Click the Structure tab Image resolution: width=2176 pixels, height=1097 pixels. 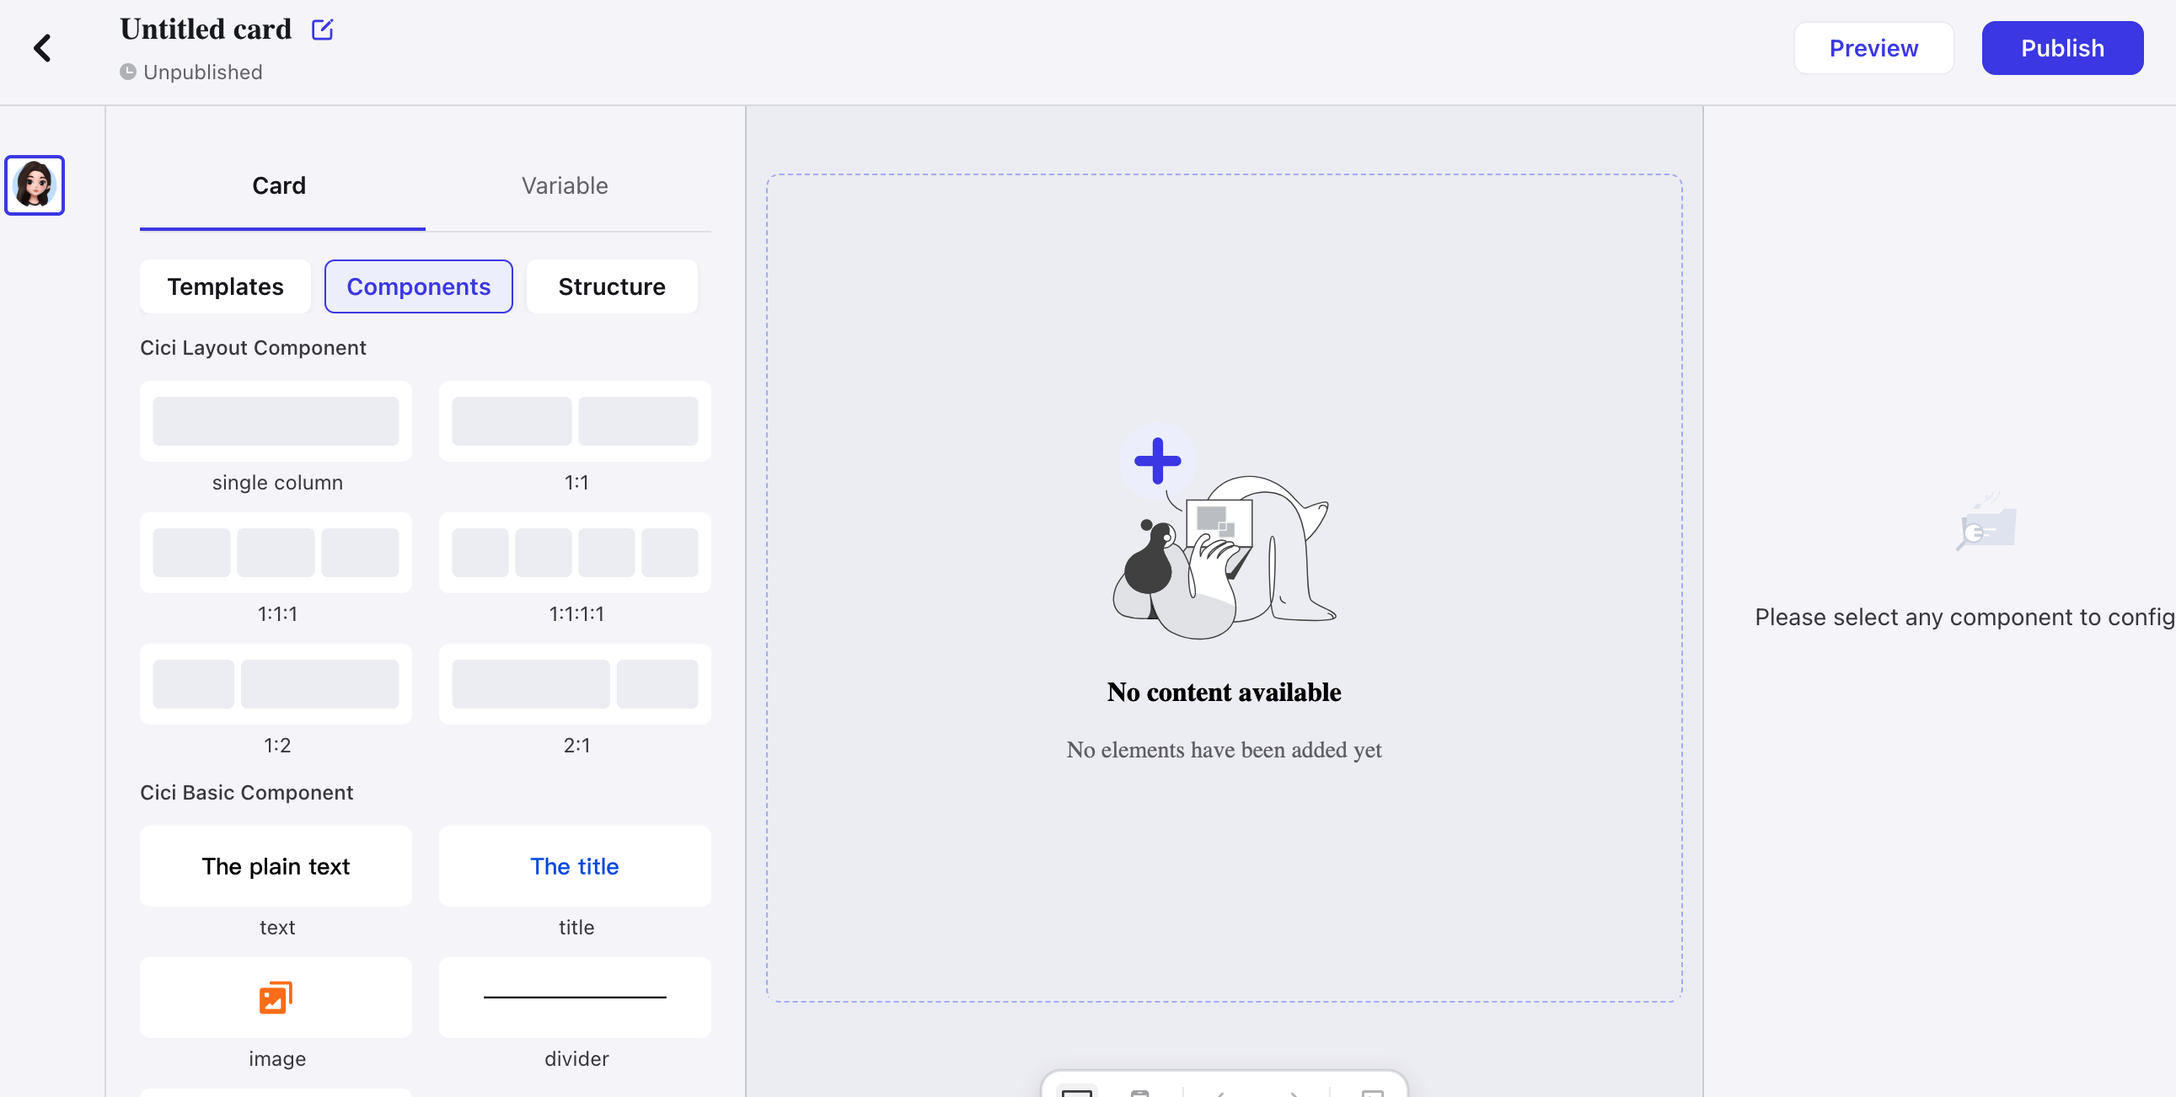612,286
